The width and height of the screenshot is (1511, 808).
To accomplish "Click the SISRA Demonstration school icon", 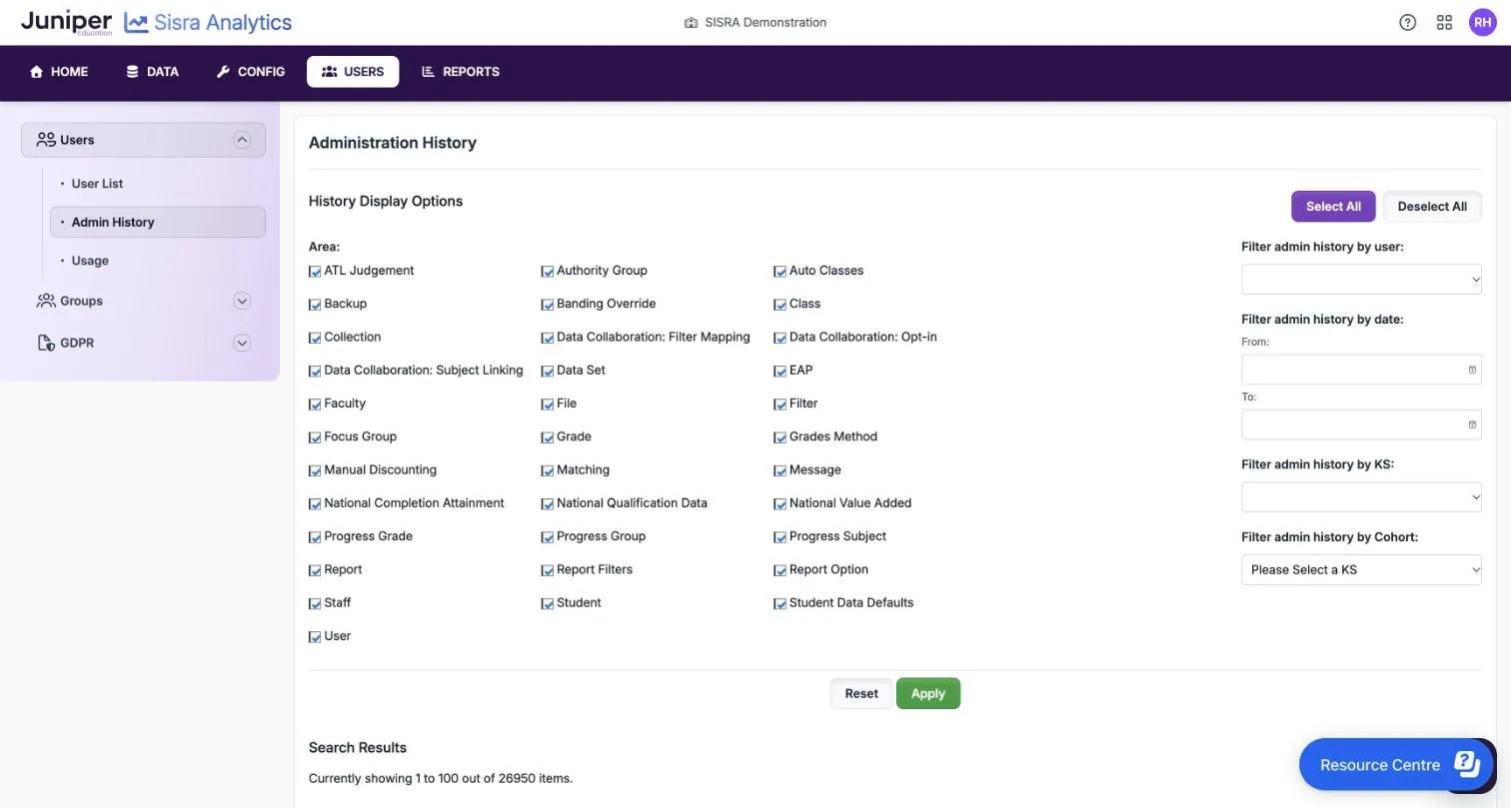I will coord(691,22).
